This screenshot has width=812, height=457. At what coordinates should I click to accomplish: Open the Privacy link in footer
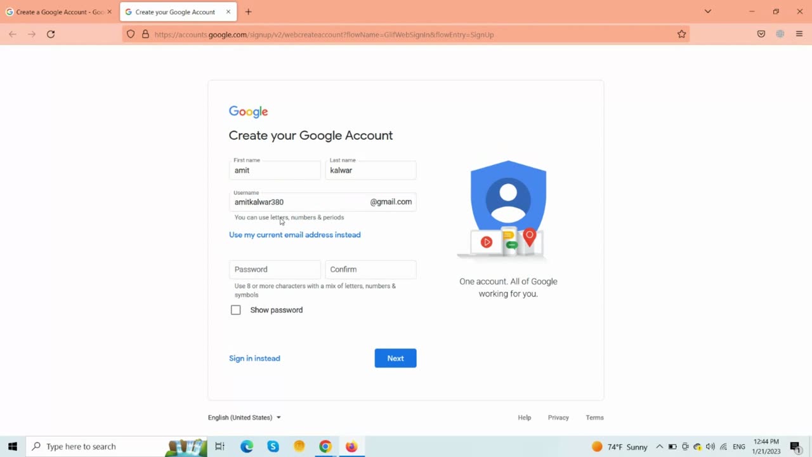click(x=558, y=418)
